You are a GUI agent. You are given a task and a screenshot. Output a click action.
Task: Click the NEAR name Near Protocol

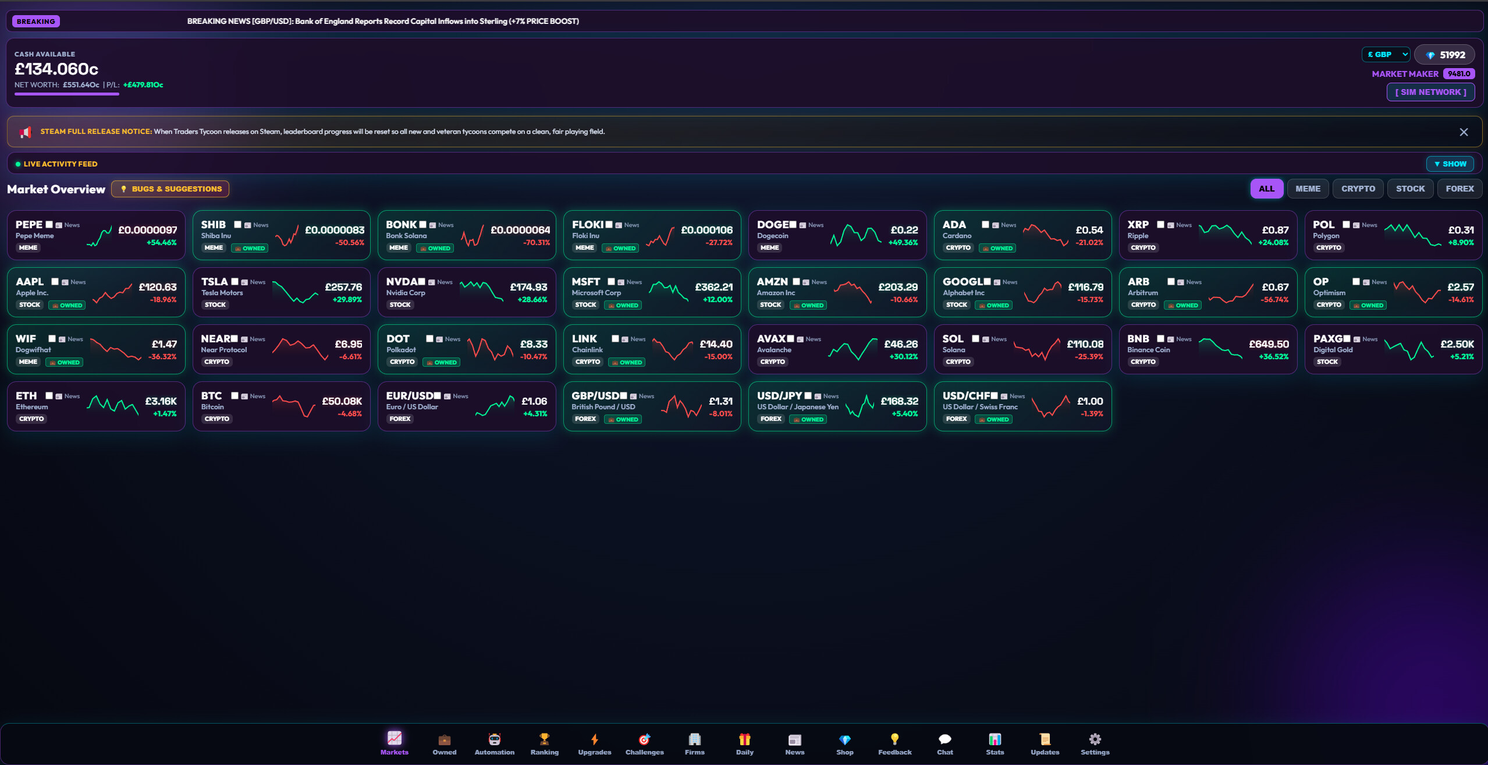click(x=223, y=350)
